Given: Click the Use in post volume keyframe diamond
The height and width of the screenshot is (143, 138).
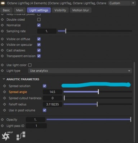Looking at the screenshot, I should coord(5,110).
